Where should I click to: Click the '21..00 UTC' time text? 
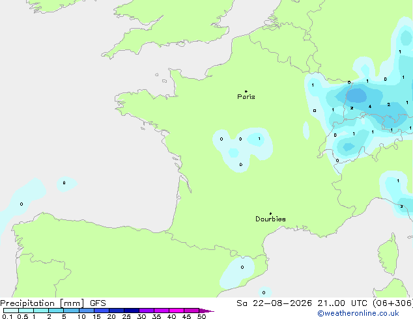click(x=343, y=303)
